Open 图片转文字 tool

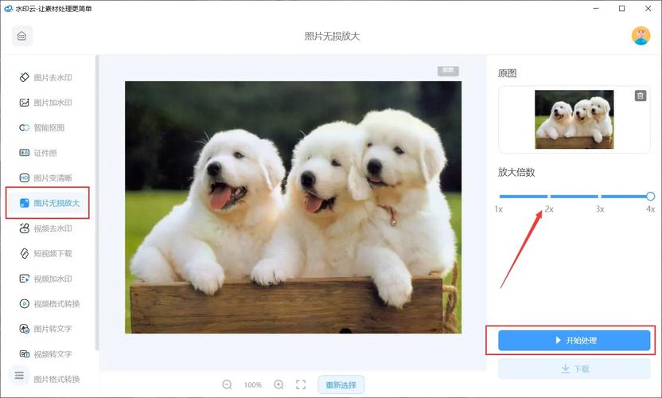point(45,329)
